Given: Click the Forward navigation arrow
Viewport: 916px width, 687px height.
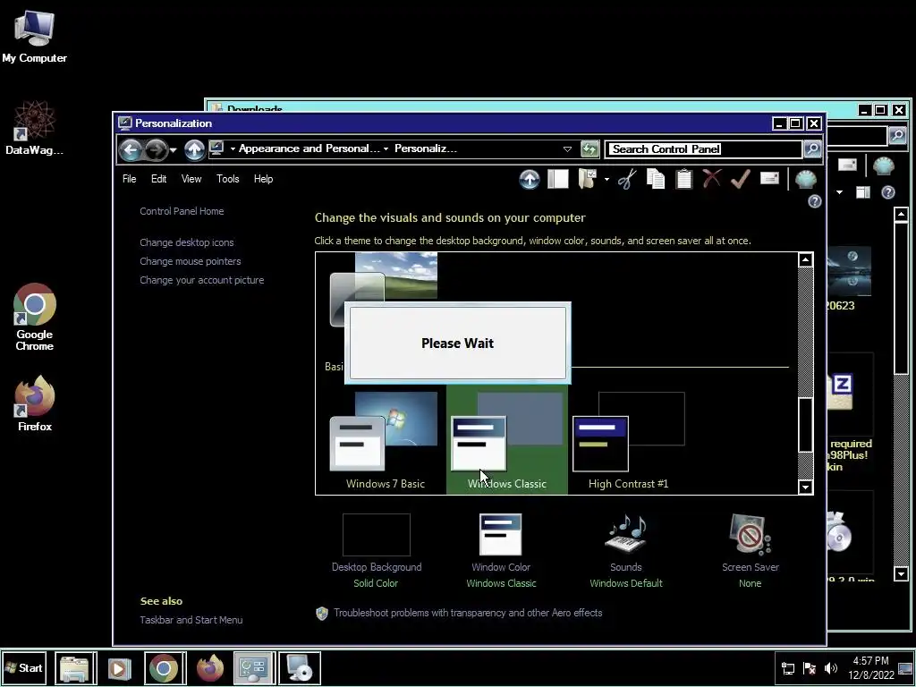Looking at the screenshot, I should [156, 150].
